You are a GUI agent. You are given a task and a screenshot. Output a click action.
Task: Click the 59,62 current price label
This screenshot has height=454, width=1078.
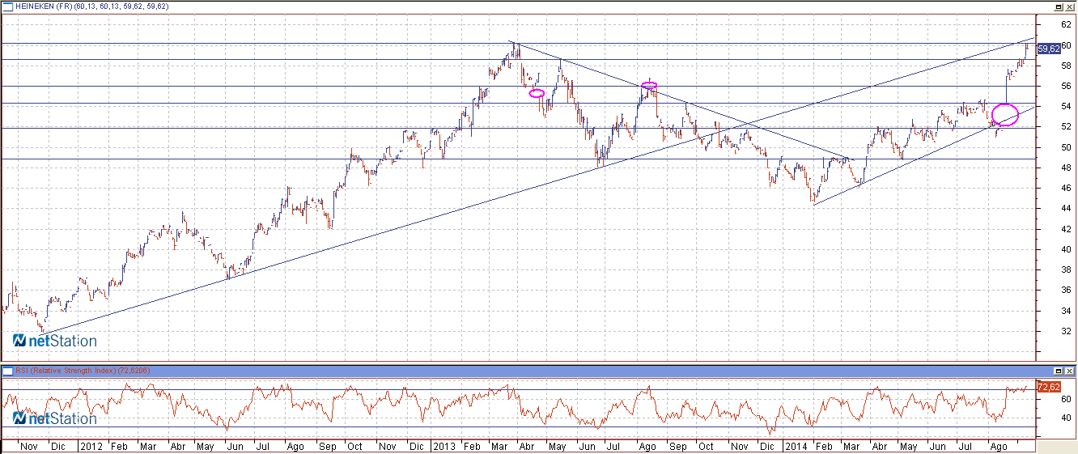coord(1049,49)
